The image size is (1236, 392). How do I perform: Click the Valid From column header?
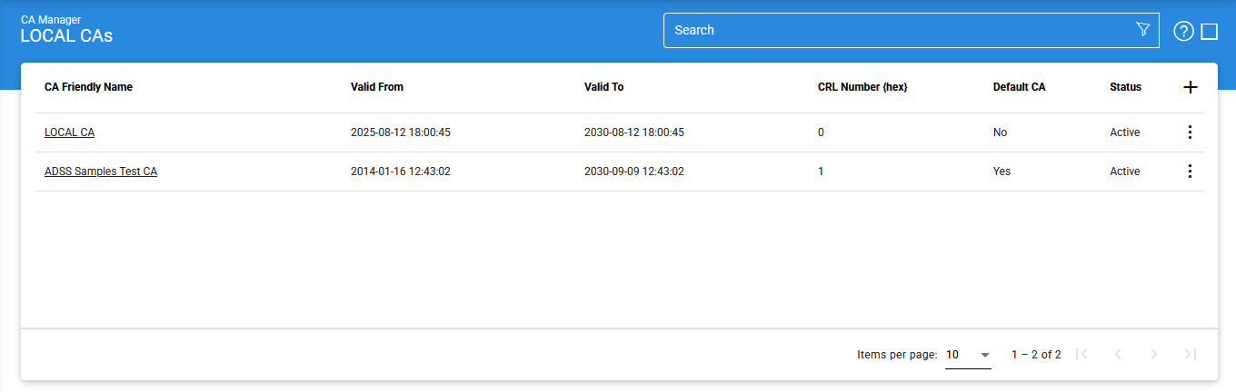(x=377, y=87)
